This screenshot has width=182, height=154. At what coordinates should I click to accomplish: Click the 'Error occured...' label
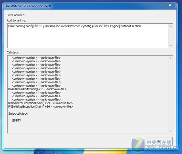(x=17, y=15)
